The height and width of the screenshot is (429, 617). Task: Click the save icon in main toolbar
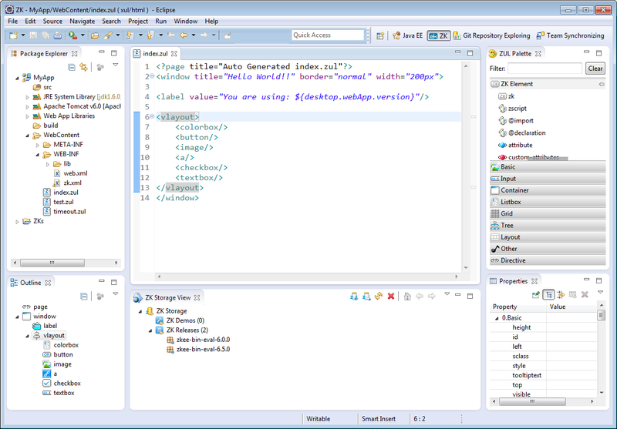tap(35, 35)
